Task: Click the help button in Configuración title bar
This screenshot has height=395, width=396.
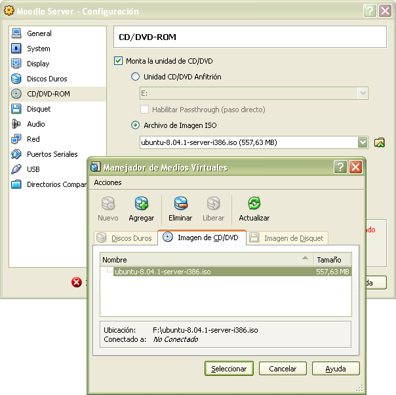Action: [370, 11]
